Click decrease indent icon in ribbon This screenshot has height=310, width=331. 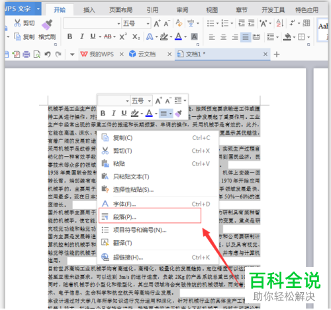point(242,23)
